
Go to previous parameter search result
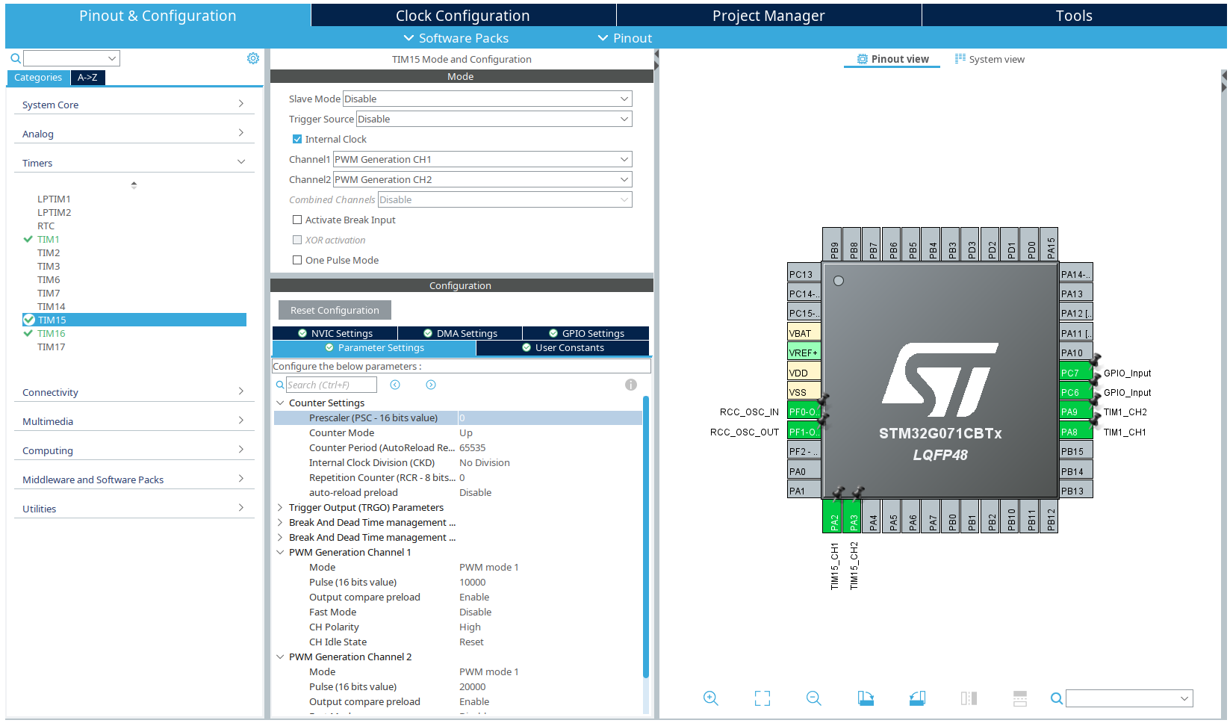point(395,385)
